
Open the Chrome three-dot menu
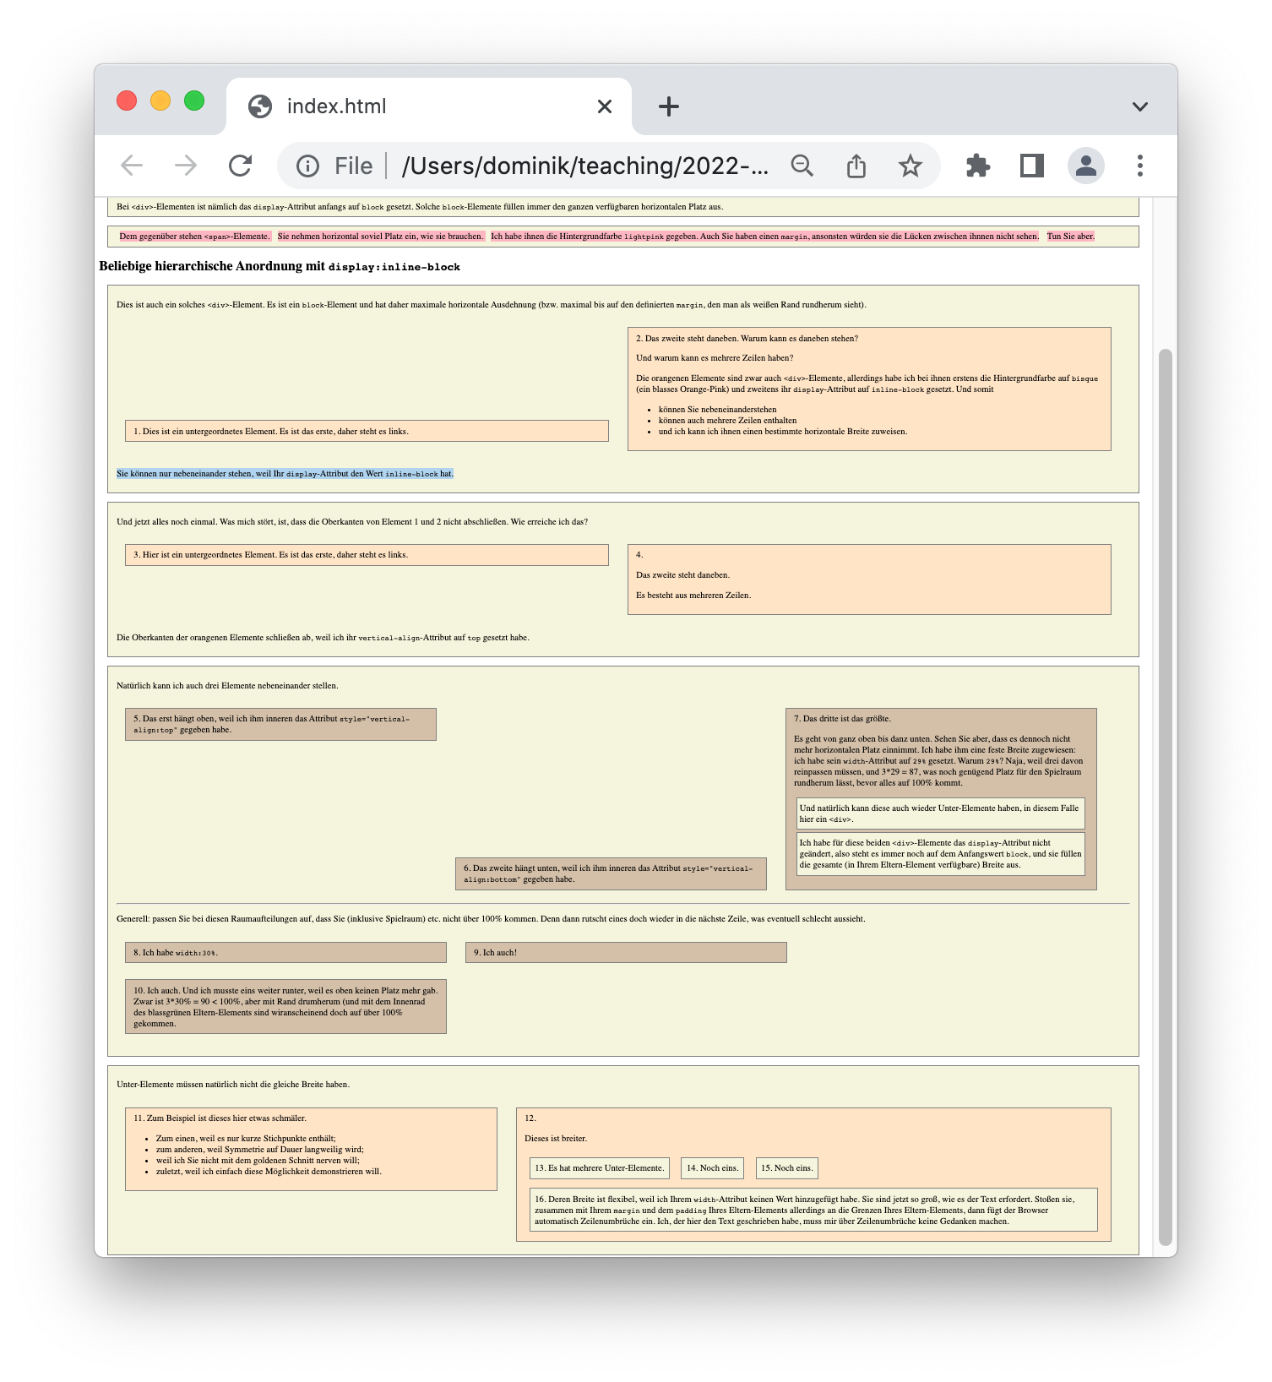click(1140, 166)
